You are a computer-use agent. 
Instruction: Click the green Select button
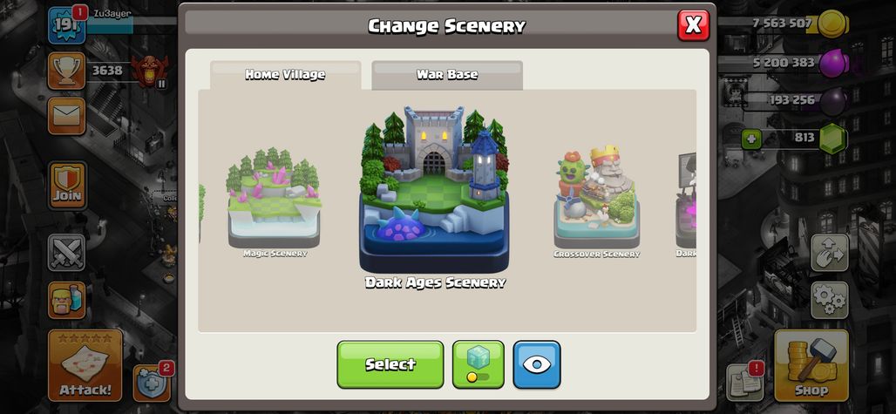click(390, 364)
